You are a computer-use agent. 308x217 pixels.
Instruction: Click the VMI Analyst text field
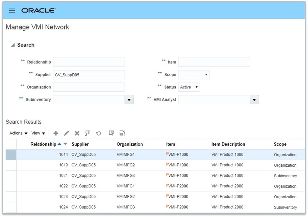[x=214, y=100]
